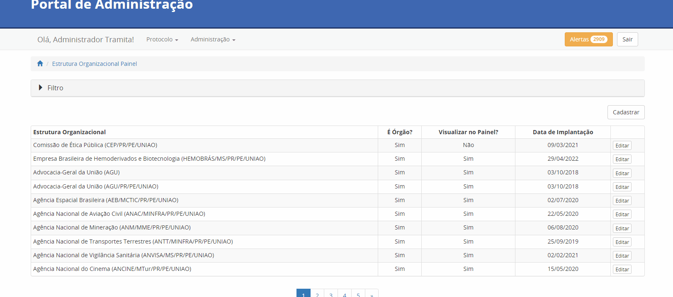This screenshot has width=673, height=297.
Task: Expand the Filtro panel triangle
Action: pos(41,87)
